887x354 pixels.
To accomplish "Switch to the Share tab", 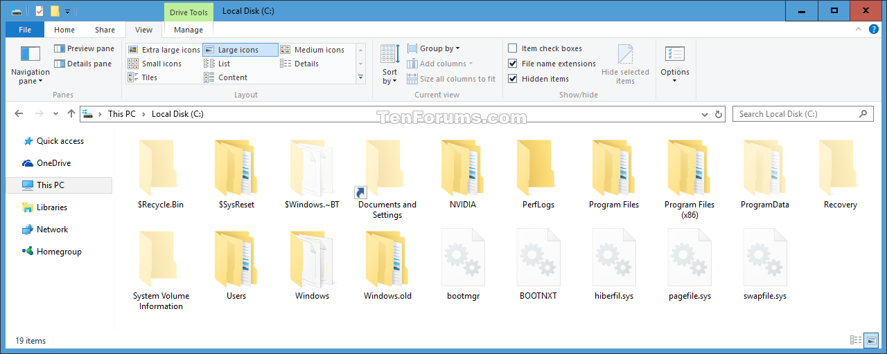I will (105, 30).
